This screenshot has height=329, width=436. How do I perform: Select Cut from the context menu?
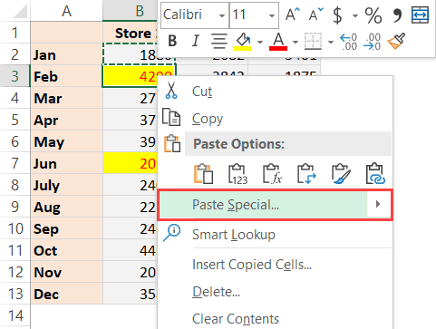point(202,92)
